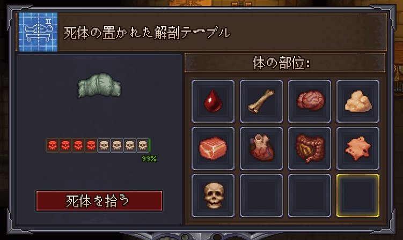Click the 死体の置かれた解剖テーブル title
The height and width of the screenshot is (240, 403).
click(146, 33)
